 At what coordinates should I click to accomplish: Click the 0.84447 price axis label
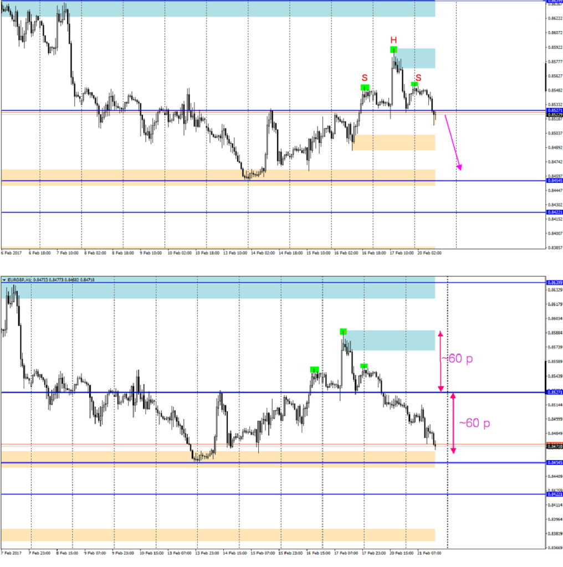(x=555, y=190)
